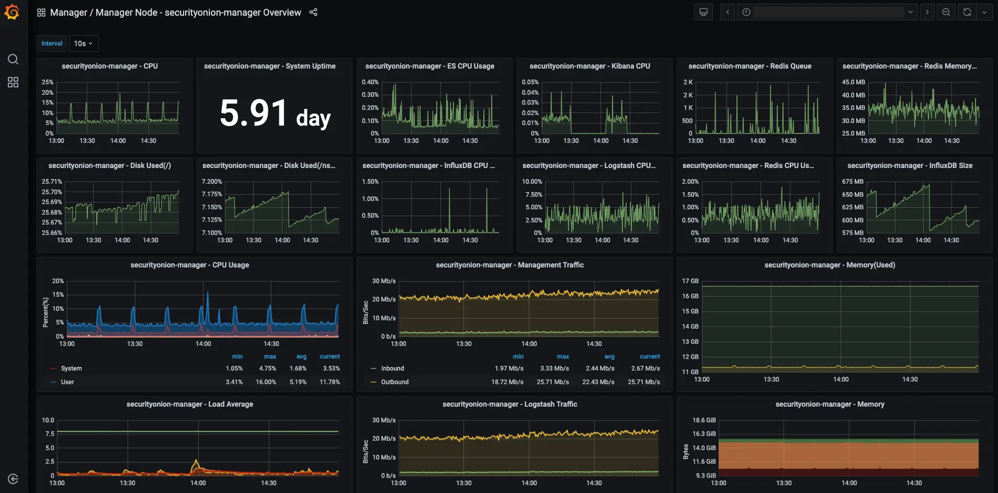
Task: Zoom out the time range
Action: pos(946,12)
